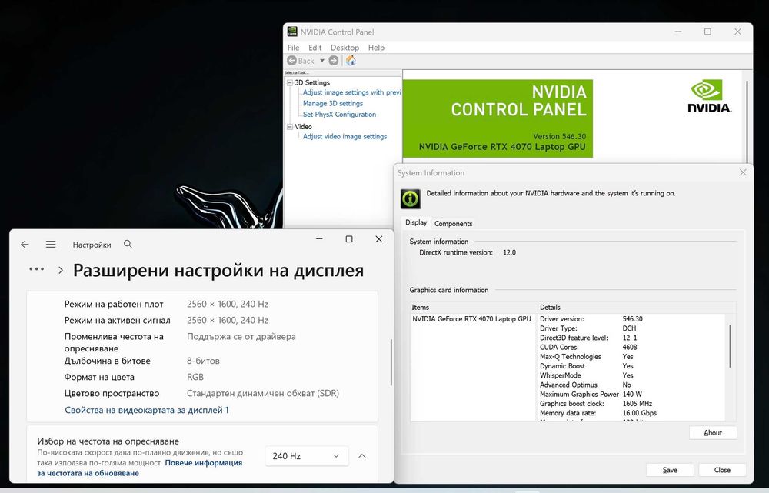Click the RGB color format value
The image size is (769, 493).
click(x=195, y=377)
